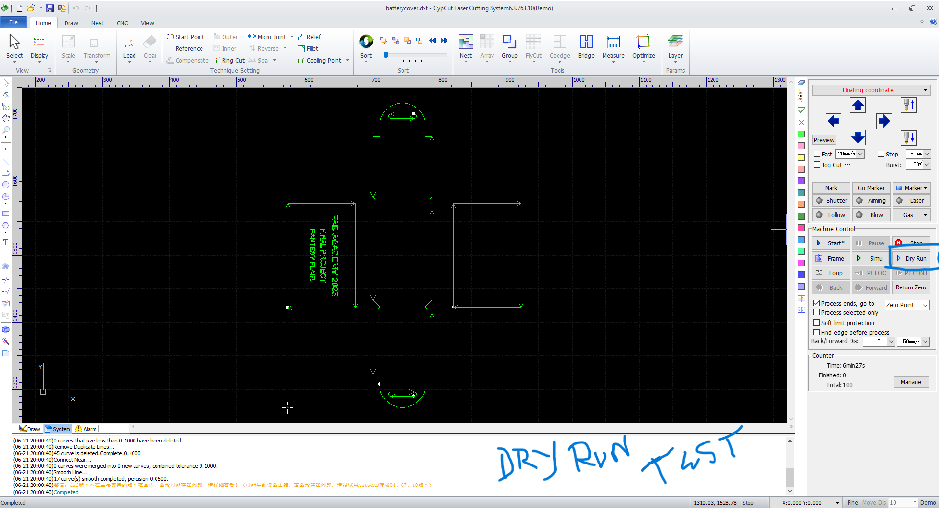Screen dimensions: 939x508
Task: Open the Alarm log tab
Action: point(86,429)
